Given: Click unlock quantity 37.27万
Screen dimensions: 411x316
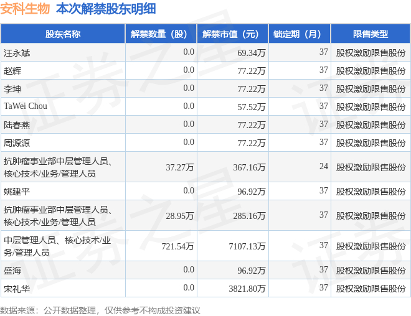Looking at the screenshot, I should [180, 167].
